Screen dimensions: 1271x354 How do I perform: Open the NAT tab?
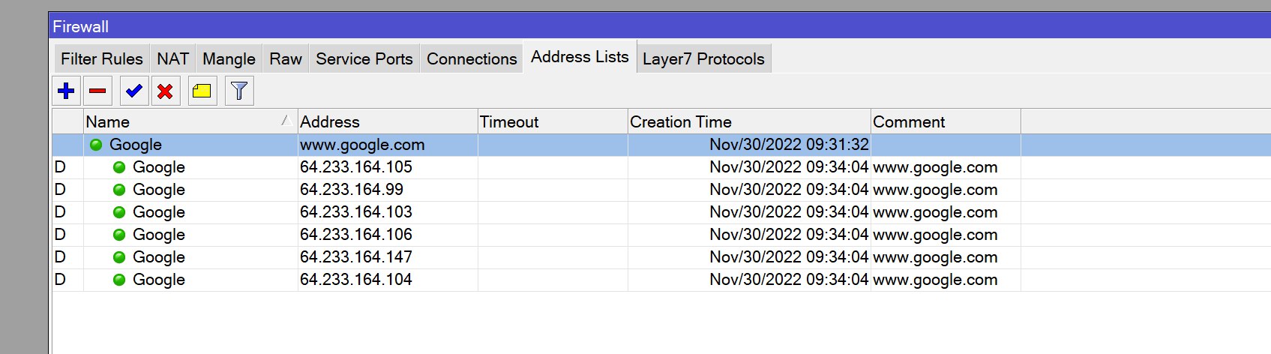pos(172,58)
